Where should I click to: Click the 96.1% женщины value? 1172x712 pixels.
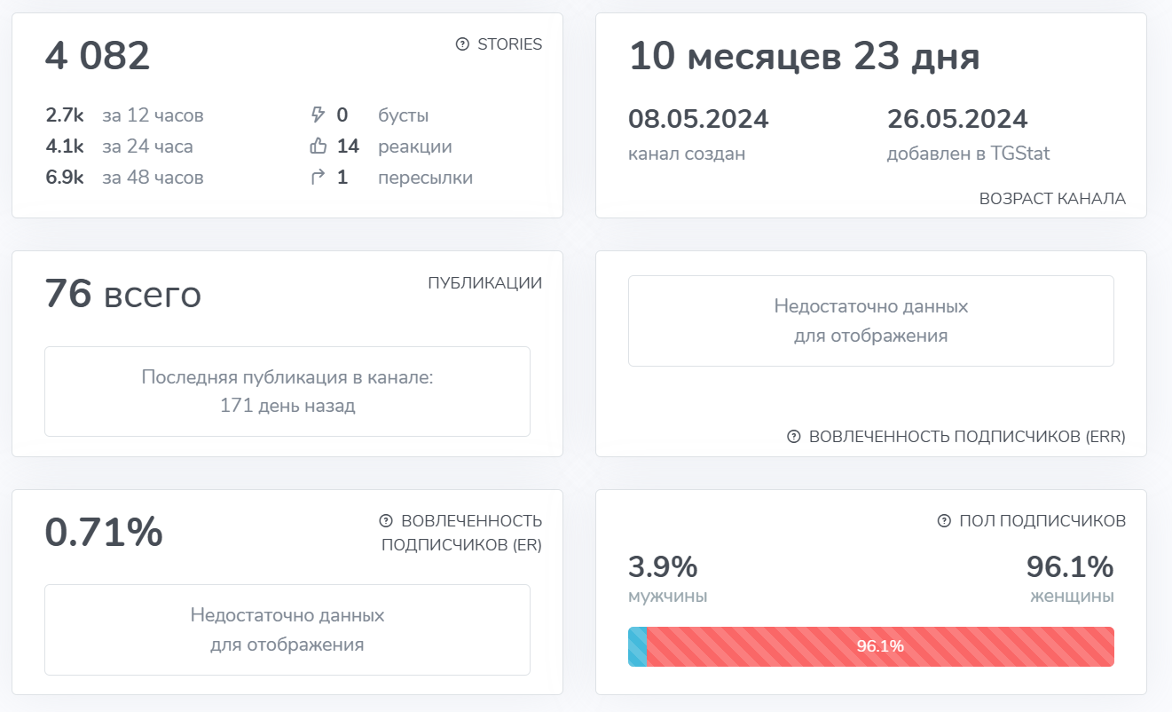pyautogui.click(x=1069, y=566)
